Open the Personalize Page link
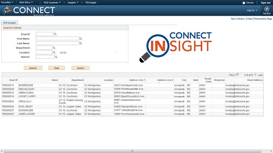The width and height of the screenshot is (273, 153). point(263,19)
